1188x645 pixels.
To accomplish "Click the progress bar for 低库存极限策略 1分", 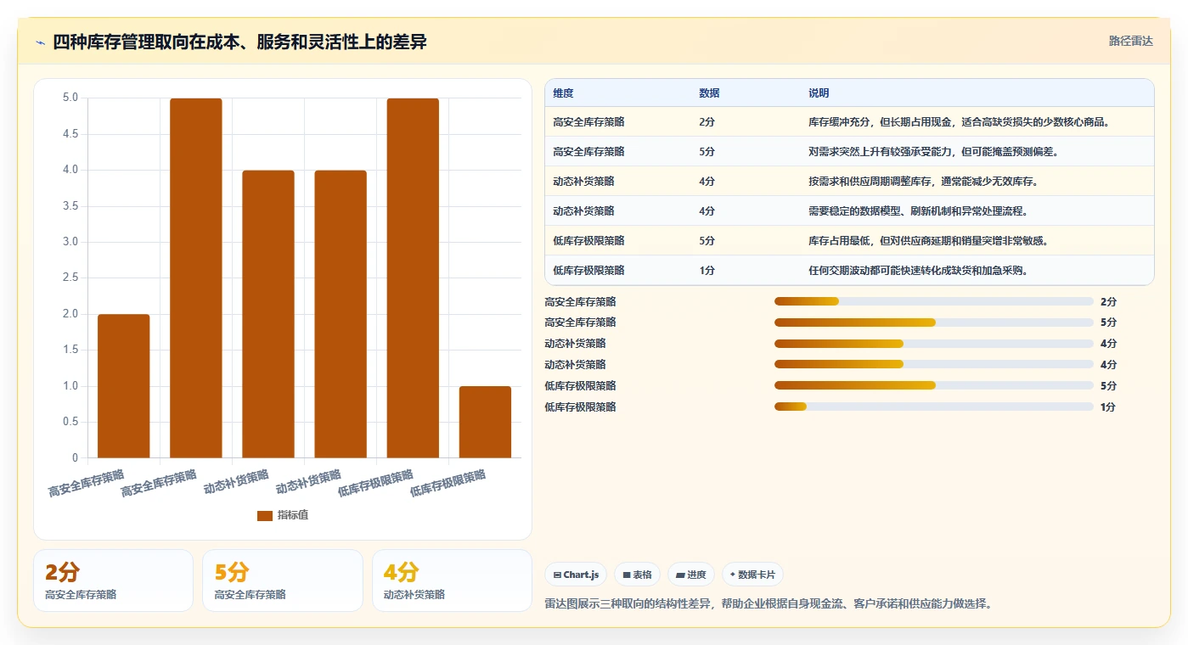I will [x=933, y=407].
